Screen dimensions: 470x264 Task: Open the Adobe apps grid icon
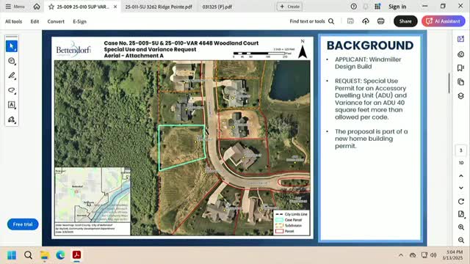tap(377, 7)
